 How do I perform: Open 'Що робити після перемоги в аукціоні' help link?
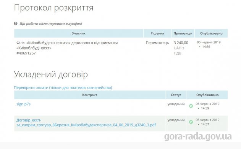click(51, 24)
